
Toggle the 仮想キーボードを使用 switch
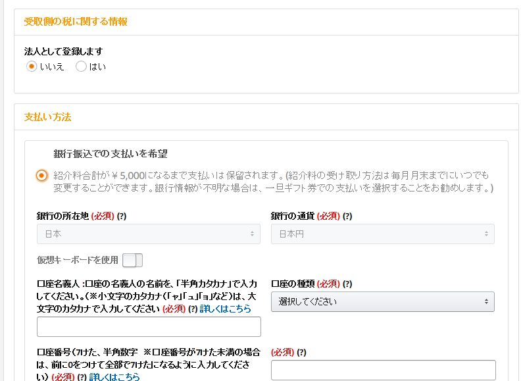tap(132, 260)
